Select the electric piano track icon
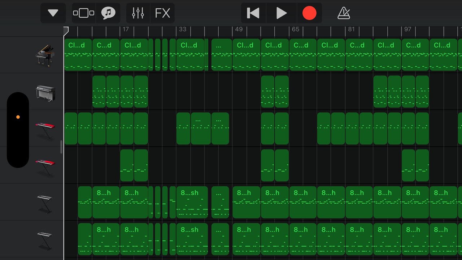The image size is (462, 260). 45,93
